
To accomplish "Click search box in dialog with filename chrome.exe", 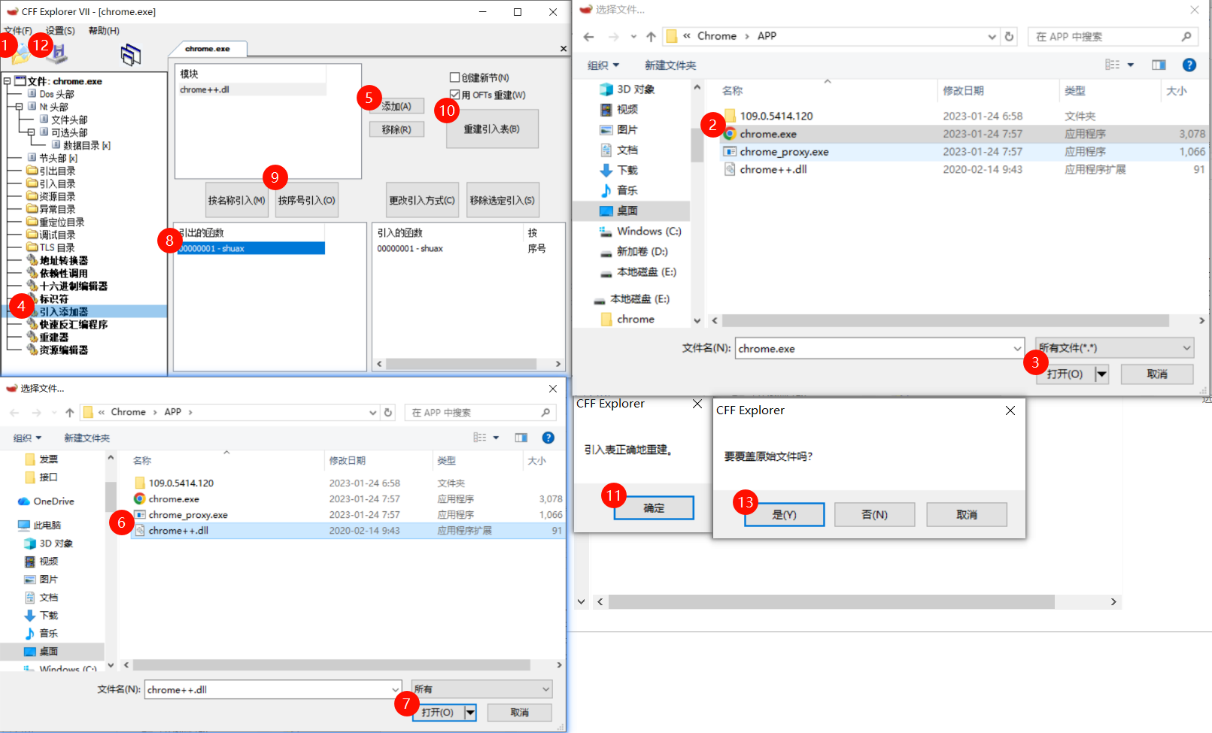I will pos(1111,36).
